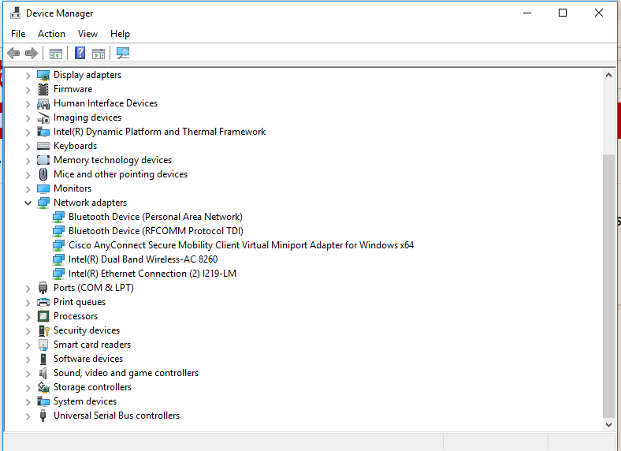Expand the Print queues node
The height and width of the screenshot is (451, 621).
pyautogui.click(x=28, y=303)
